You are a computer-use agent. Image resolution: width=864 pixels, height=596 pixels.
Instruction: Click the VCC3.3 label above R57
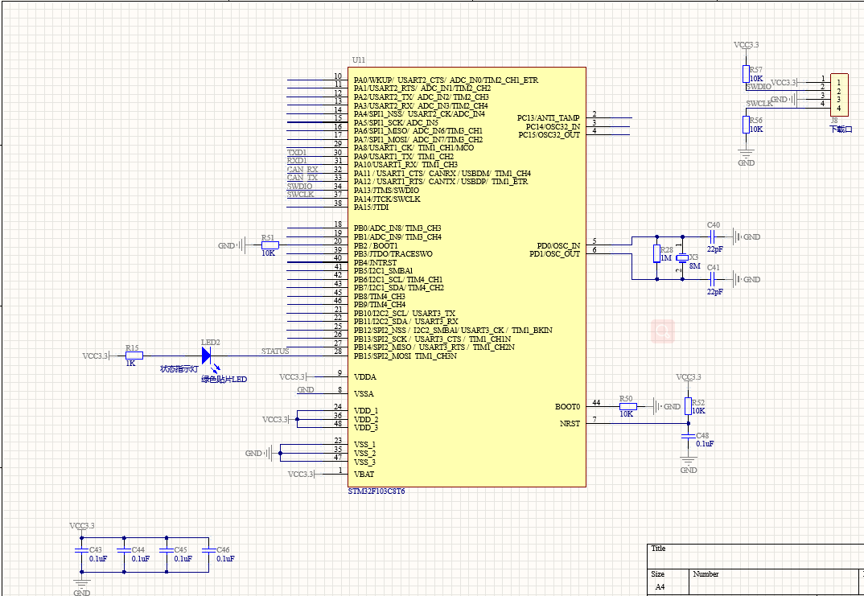(x=746, y=45)
